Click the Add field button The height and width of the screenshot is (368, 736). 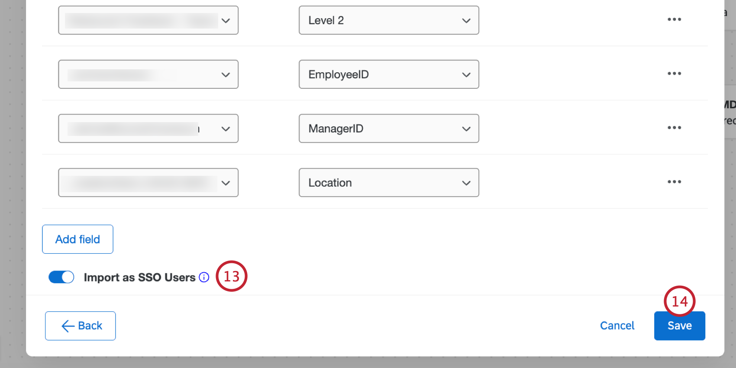point(77,239)
